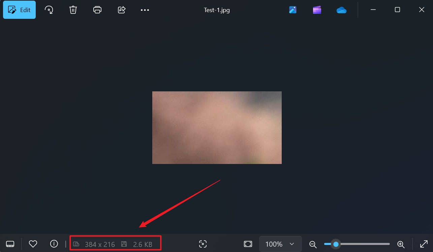Zoom out using the magnifier button
The height and width of the screenshot is (252, 433).
pos(313,244)
